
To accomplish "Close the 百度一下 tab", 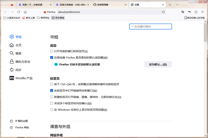I will (x=51, y=5).
